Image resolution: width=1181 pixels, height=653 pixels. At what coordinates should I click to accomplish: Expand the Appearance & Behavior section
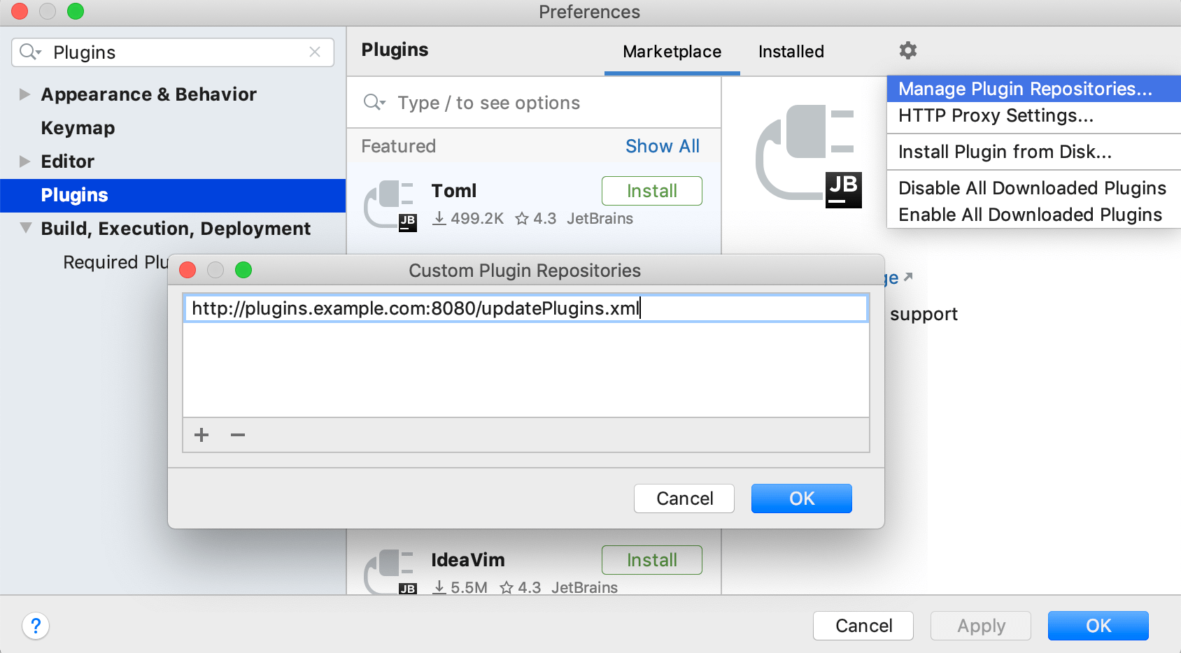[24, 94]
